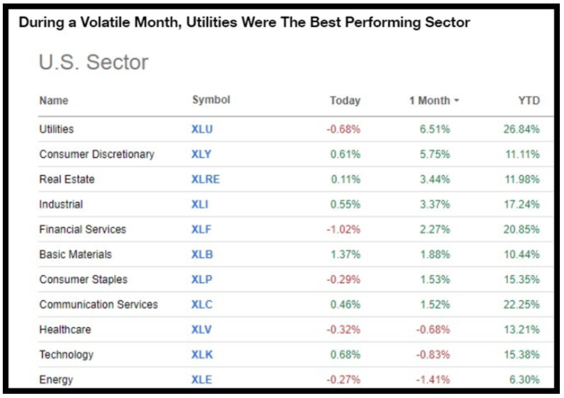Click the XLE symbol link
The image size is (564, 398).
point(202,380)
